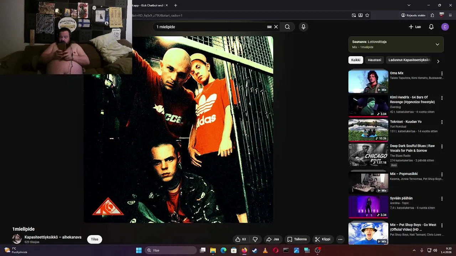Open picture-in-picture icon in address bar
Image resolution: width=456 pixels, height=256 pixels.
[354, 15]
